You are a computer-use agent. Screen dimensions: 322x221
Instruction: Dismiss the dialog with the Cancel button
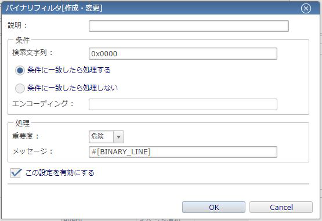click(x=281, y=207)
